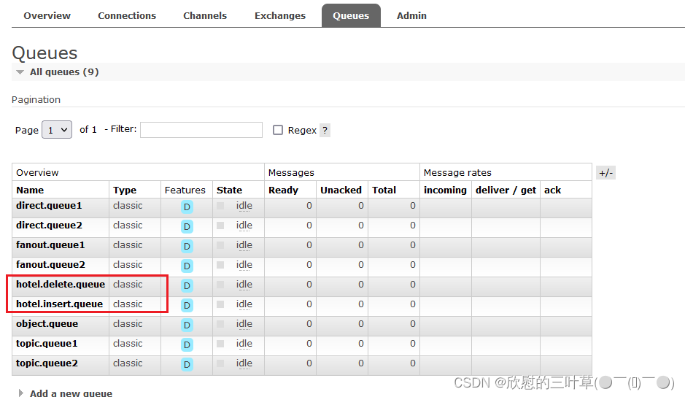Sort by the deliver / get column header
685x397 pixels.
pyautogui.click(x=506, y=190)
